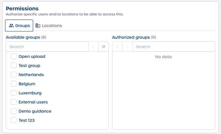
Task: Check the Open upload checkbox
Action: pos(14,57)
